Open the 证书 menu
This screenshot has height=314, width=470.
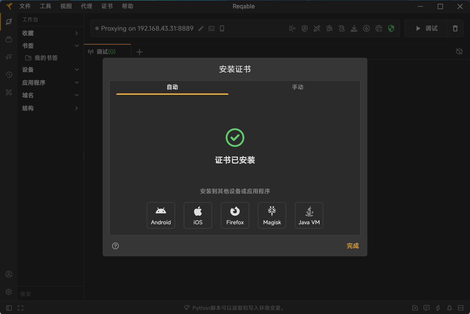point(107,6)
